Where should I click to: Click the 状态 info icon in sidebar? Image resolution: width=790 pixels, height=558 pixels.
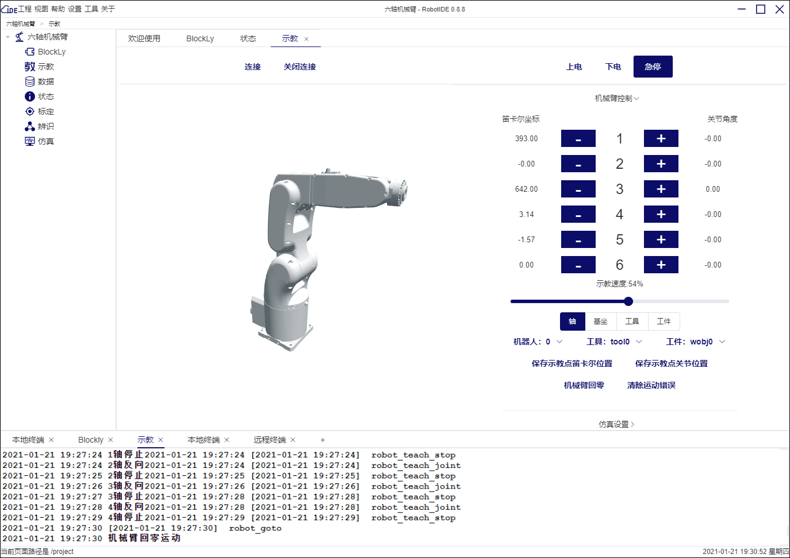(x=30, y=96)
